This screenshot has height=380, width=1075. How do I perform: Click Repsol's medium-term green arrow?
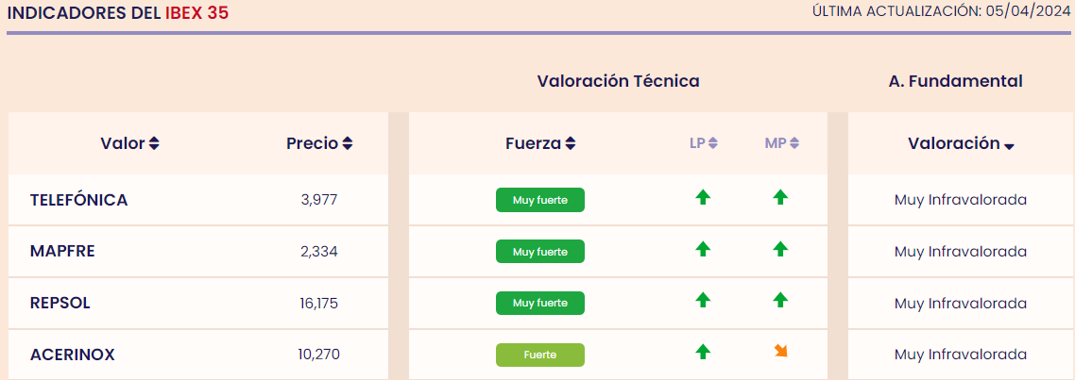(x=779, y=301)
